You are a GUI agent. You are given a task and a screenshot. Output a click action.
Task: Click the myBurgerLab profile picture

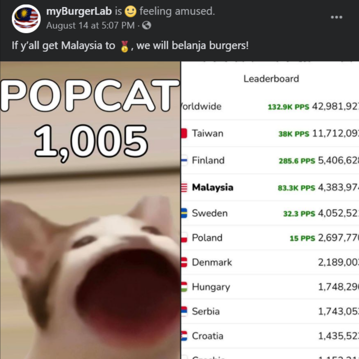coord(26,19)
